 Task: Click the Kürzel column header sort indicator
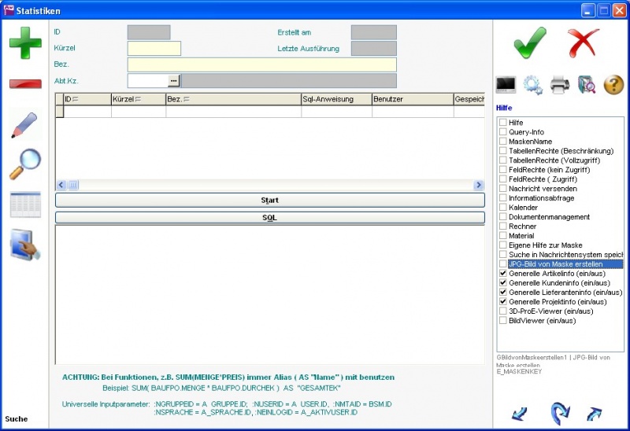[x=139, y=100]
